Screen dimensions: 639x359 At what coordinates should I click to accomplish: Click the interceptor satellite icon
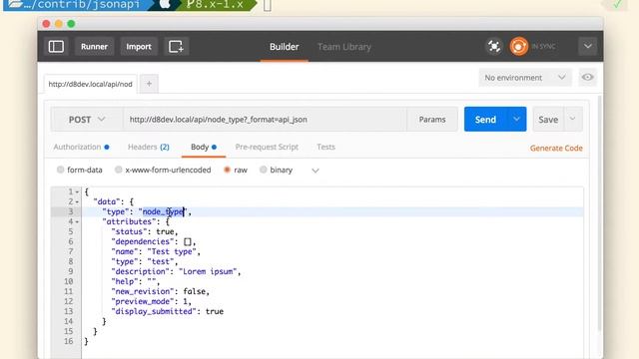(x=494, y=47)
